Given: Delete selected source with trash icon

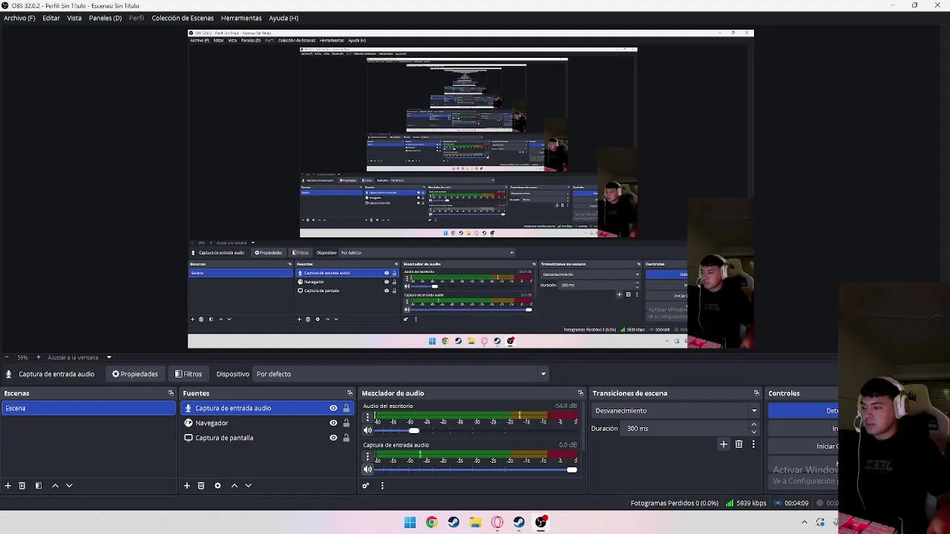Looking at the screenshot, I should click(201, 486).
